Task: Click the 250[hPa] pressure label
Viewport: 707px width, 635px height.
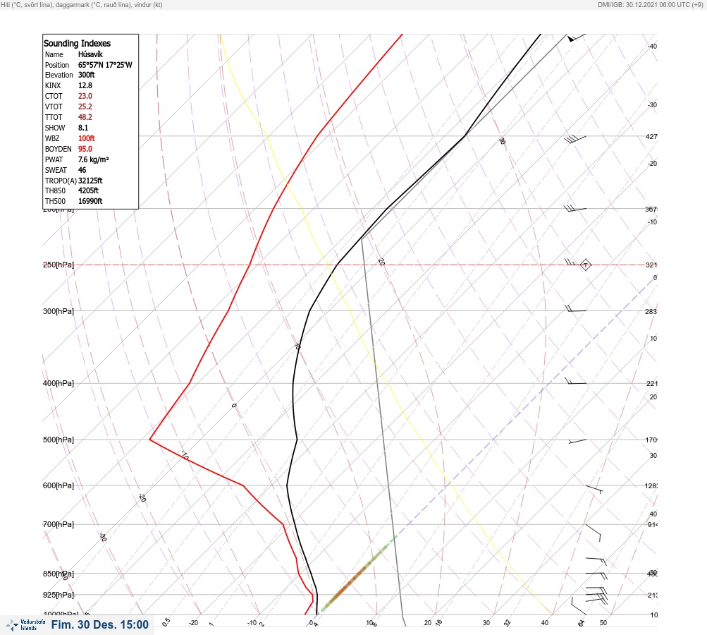Action: [59, 265]
